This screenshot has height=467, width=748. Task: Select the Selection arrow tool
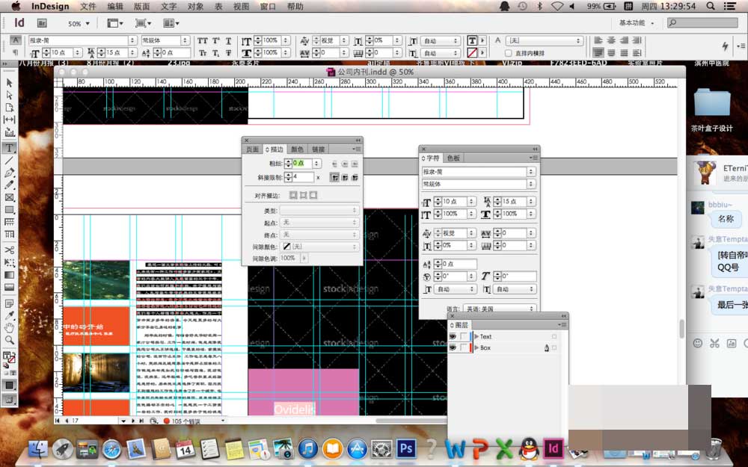pos(10,82)
